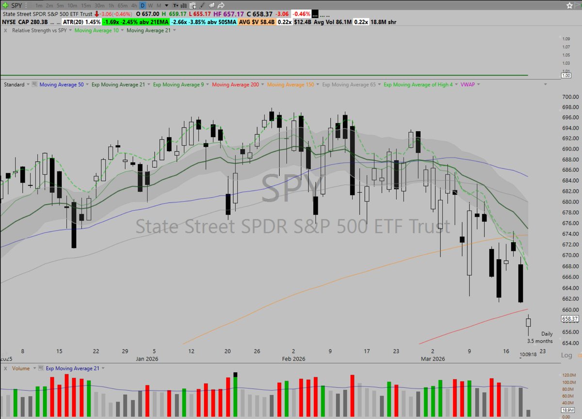
Task: Select the Weekly (W) timeframe
Action: [150, 5]
